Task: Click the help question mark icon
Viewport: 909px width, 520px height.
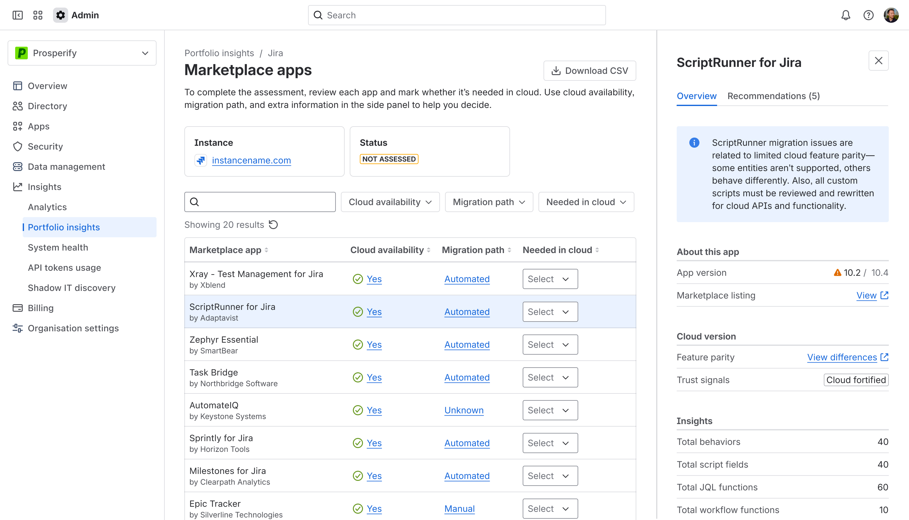Action: (x=869, y=15)
